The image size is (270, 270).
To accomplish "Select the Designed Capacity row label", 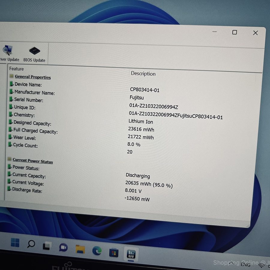I will click(x=32, y=123).
